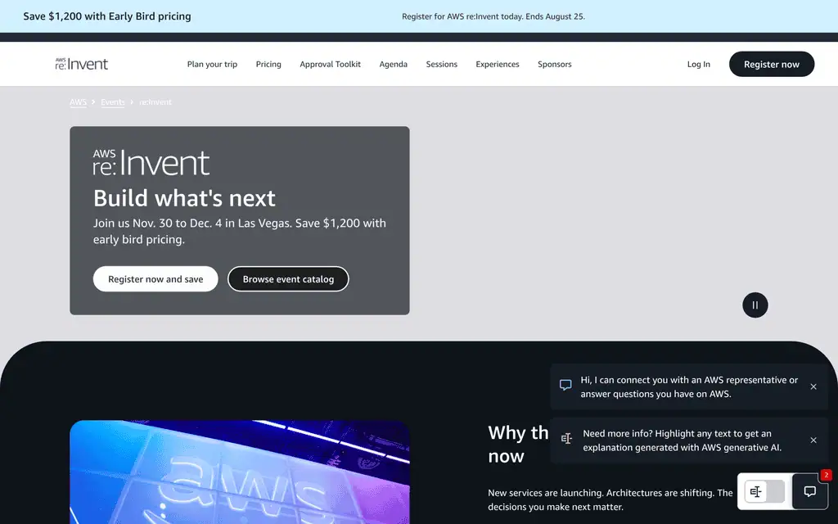
Task: Go to Approval Toolkit page
Action: (331, 64)
